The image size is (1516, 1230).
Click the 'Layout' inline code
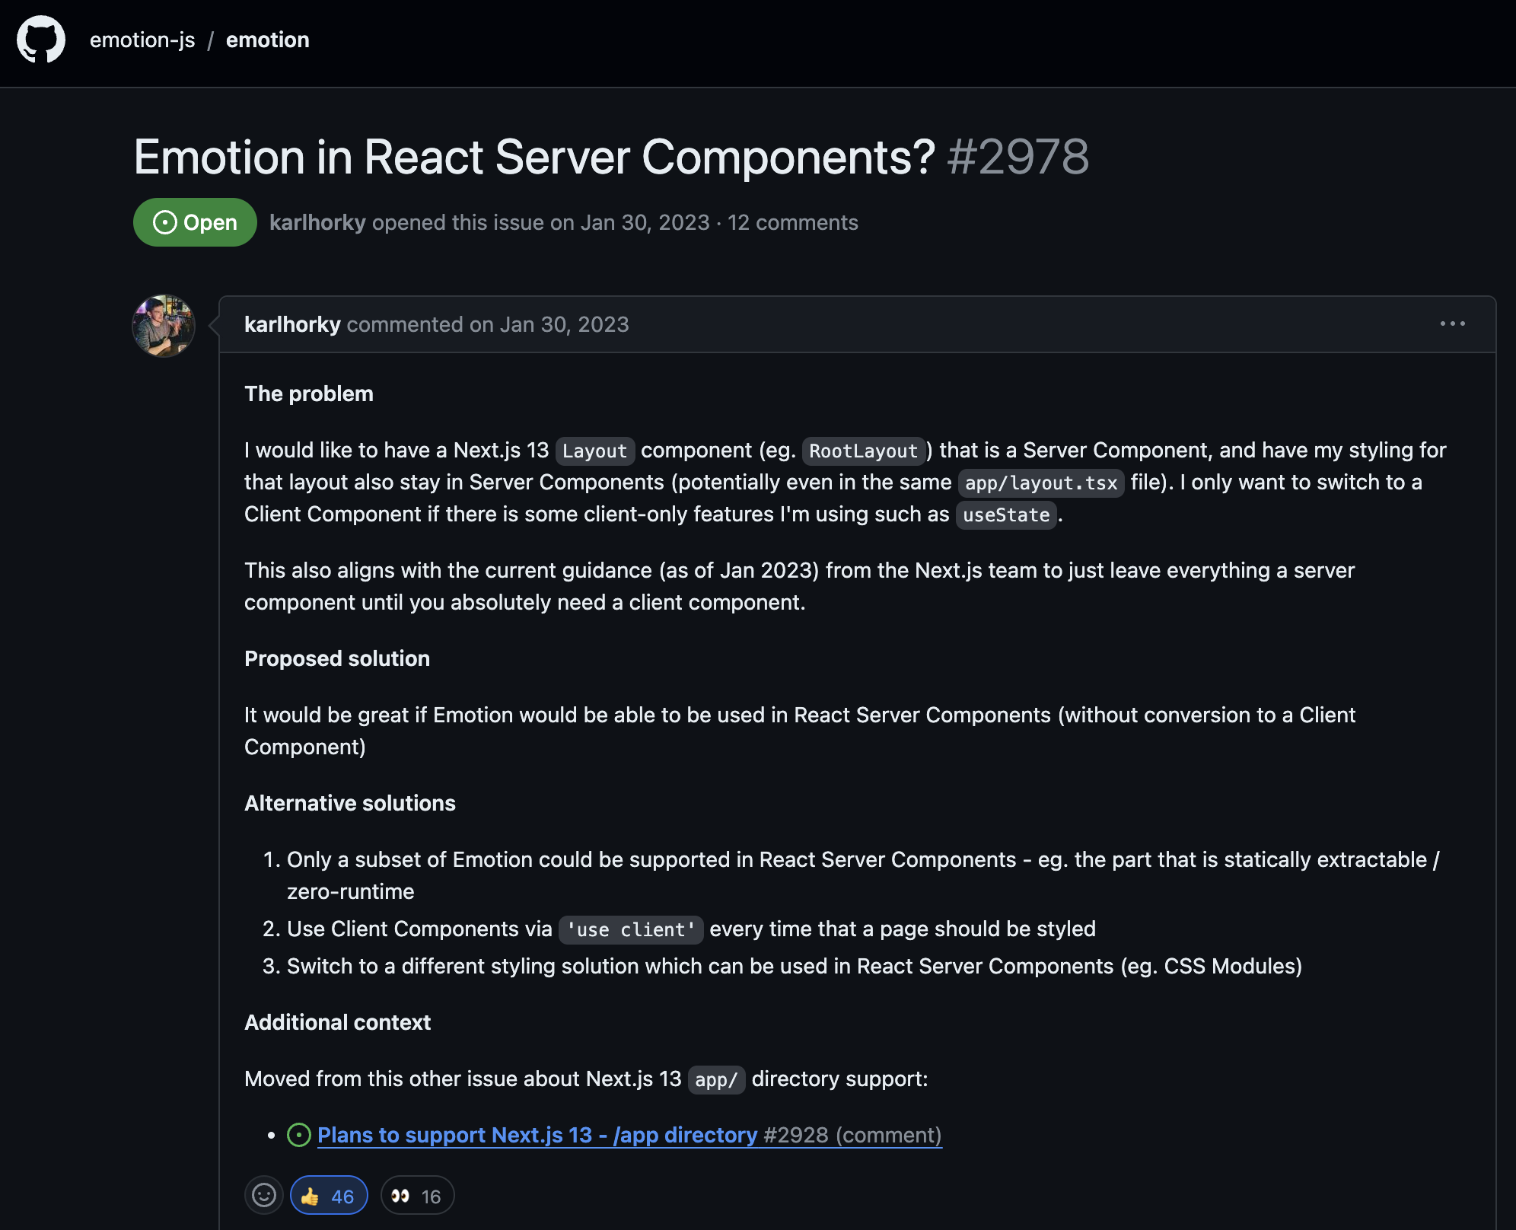[595, 451]
